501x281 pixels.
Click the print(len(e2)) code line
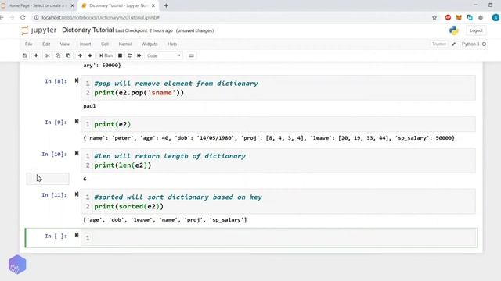click(x=123, y=165)
